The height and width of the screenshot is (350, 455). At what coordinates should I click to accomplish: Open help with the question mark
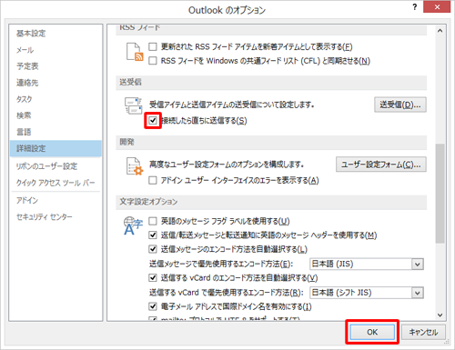pos(415,7)
